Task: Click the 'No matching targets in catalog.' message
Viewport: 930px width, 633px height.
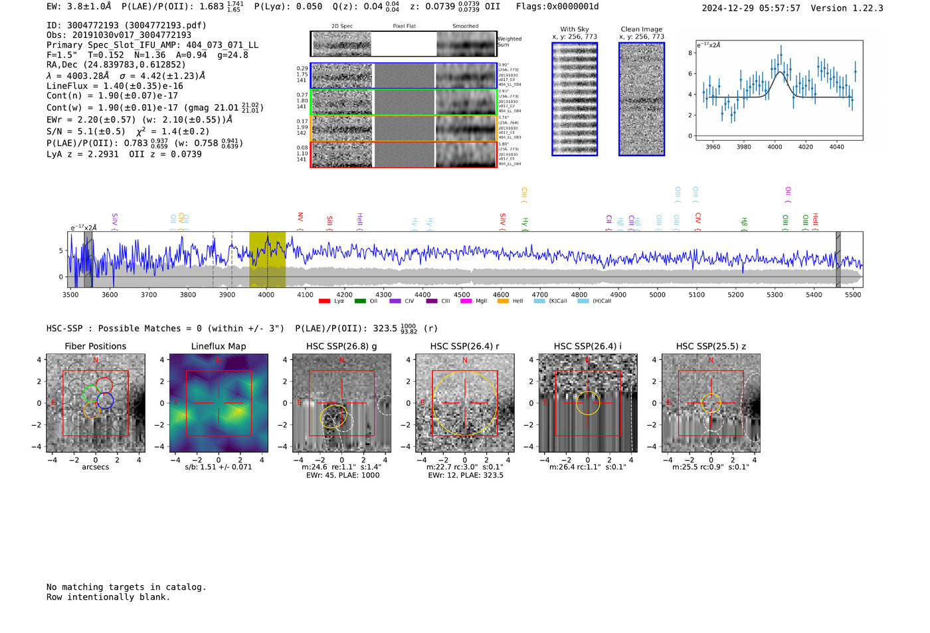Action: [126, 587]
